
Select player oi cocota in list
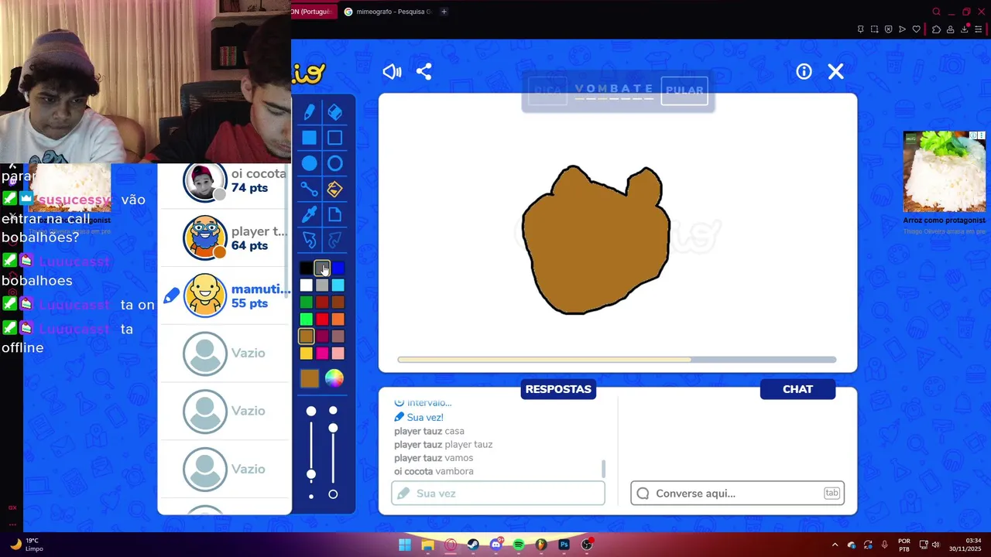(225, 181)
